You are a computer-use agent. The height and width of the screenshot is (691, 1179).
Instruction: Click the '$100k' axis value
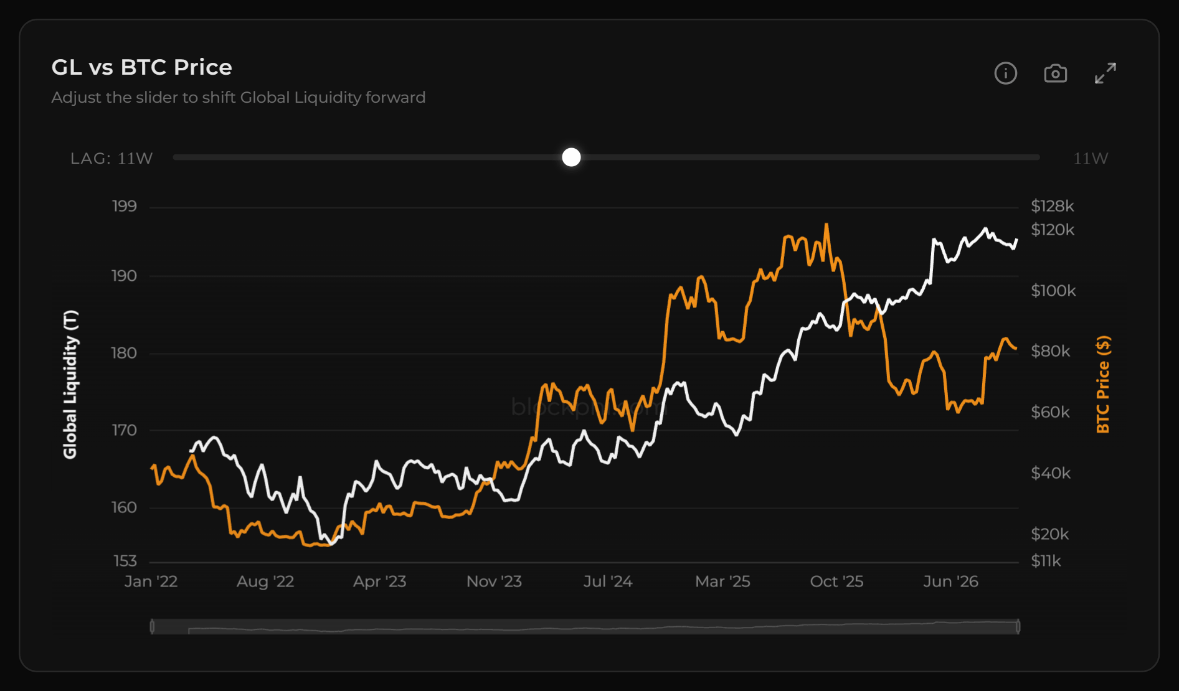1053,291
